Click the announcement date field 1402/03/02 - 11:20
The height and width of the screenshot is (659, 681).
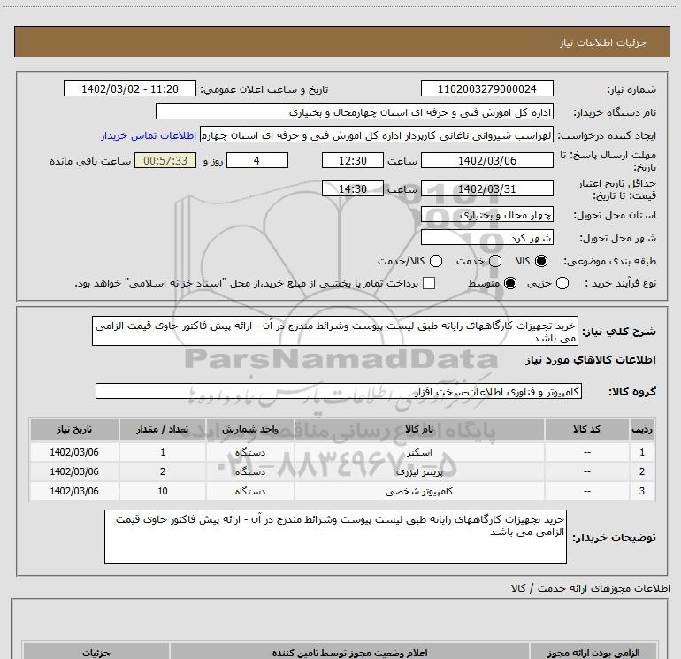pos(130,88)
